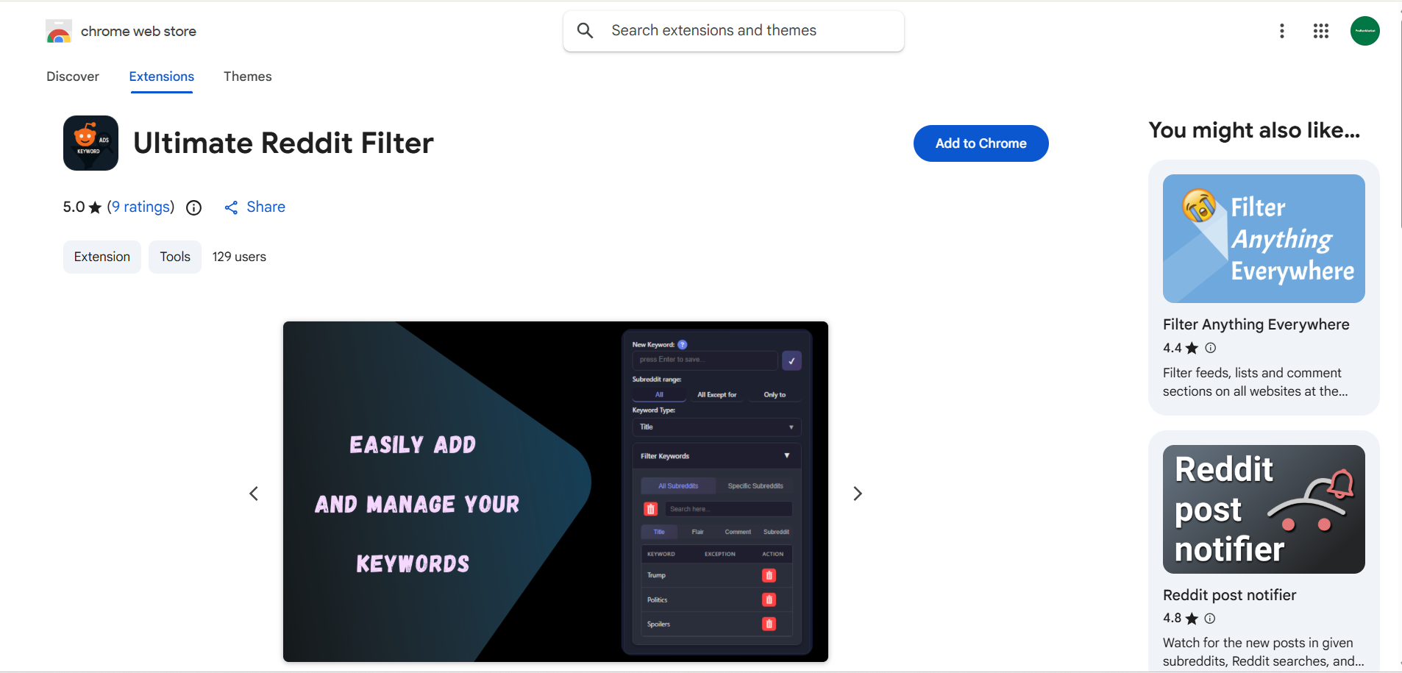Click the search magnifier icon
This screenshot has width=1402, height=673.
pyautogui.click(x=586, y=30)
